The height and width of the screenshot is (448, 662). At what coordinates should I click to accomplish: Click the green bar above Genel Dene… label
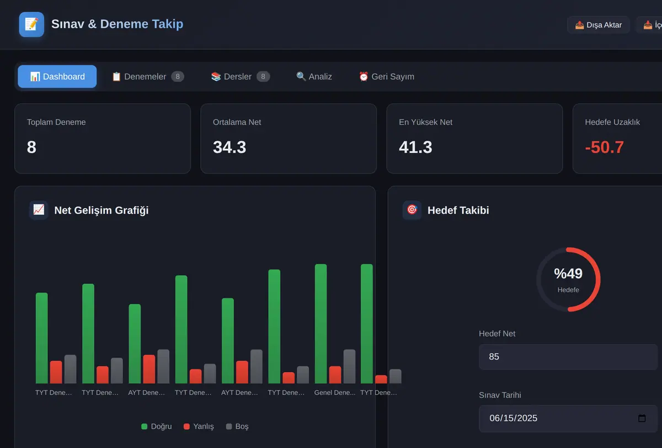point(321,324)
